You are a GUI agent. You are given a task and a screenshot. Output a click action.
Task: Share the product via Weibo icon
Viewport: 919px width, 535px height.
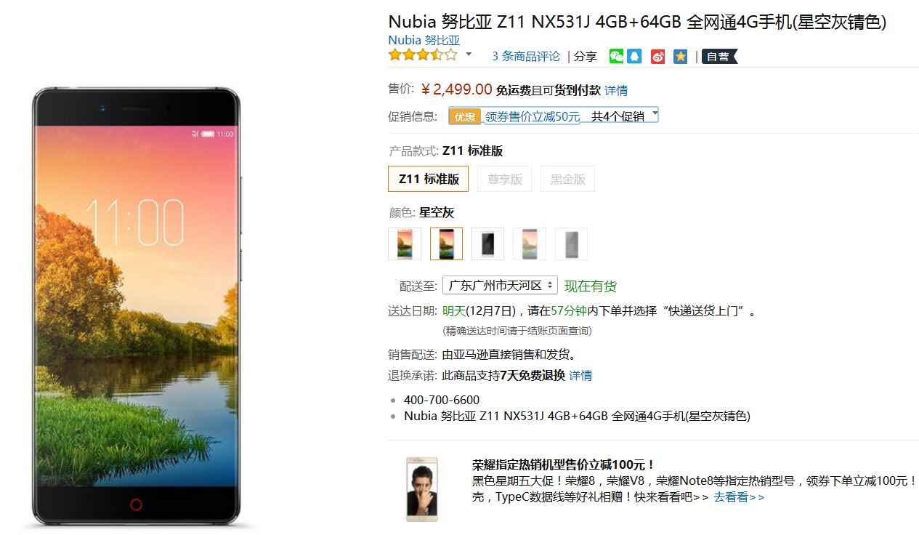657,56
